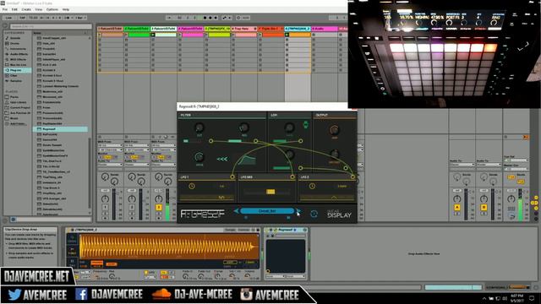Click Add Folder in browser places
The width and height of the screenshot is (541, 304).
tap(18, 124)
